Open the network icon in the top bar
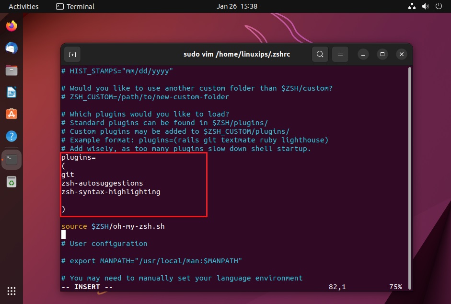 pyautogui.click(x=412, y=6)
